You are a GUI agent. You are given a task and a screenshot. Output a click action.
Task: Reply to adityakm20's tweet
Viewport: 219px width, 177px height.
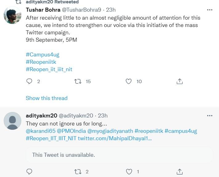coord(30,171)
